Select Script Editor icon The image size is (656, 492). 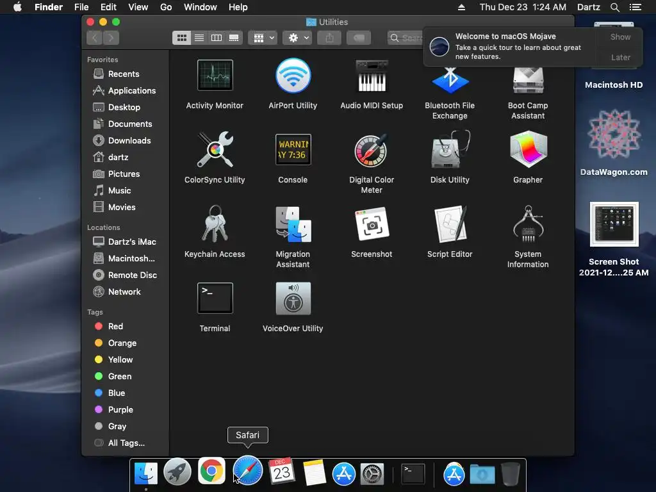coord(450,224)
